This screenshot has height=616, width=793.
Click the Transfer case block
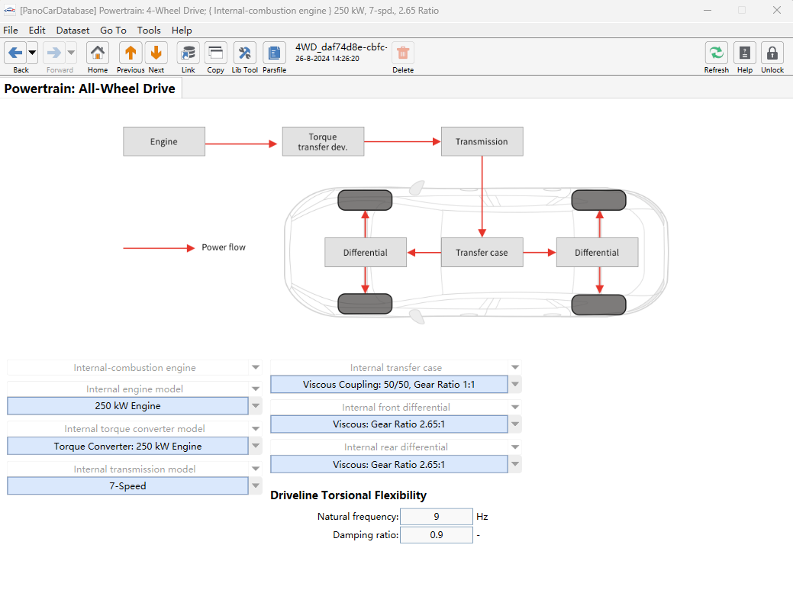click(x=482, y=253)
